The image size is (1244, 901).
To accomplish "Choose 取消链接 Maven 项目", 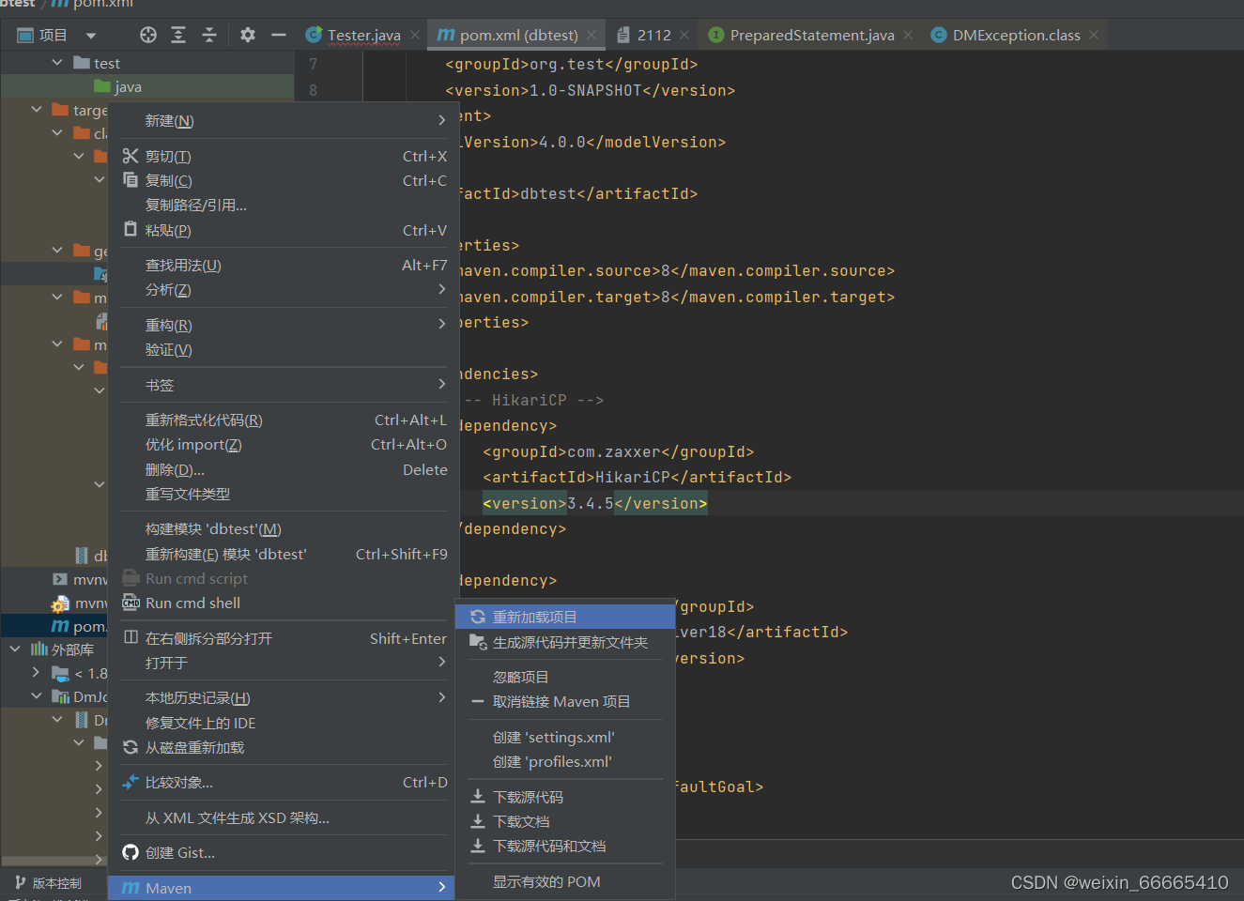I will [565, 702].
